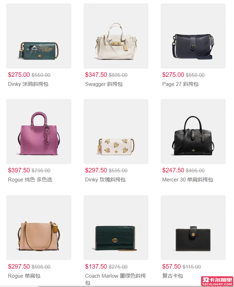View the pink Rogue bag image
234x287 pixels.
(39, 132)
